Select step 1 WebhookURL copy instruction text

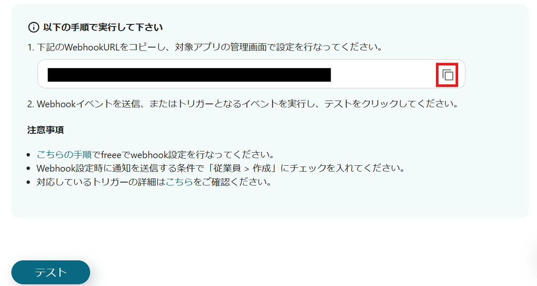tap(205, 47)
